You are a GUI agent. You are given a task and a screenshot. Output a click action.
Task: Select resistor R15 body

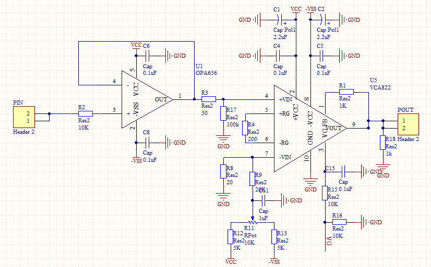pos(325,193)
